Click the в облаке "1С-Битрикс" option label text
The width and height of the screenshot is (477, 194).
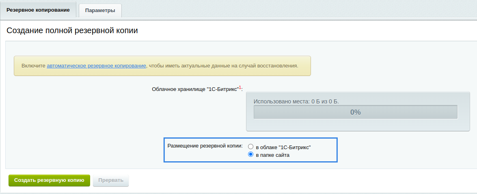(283, 148)
